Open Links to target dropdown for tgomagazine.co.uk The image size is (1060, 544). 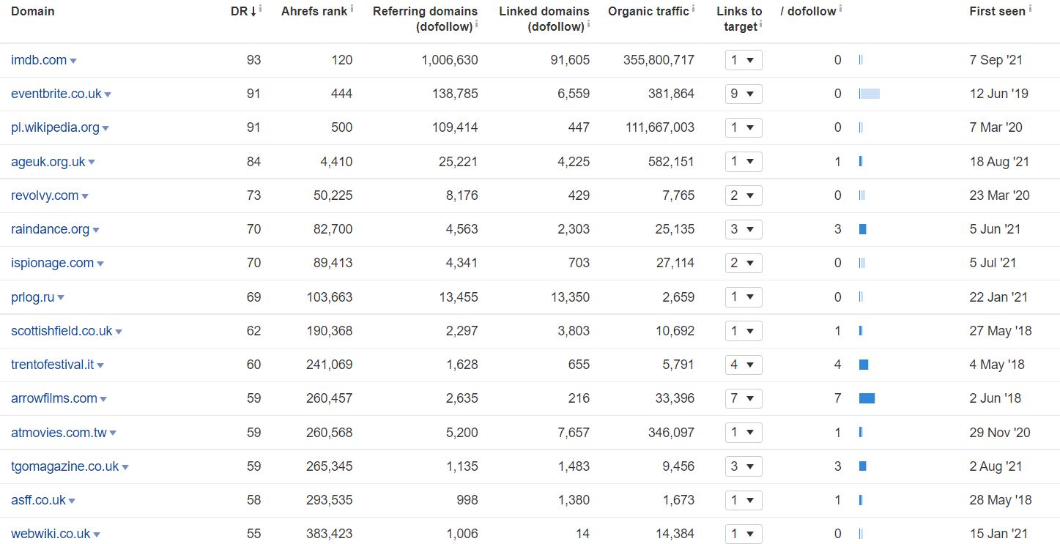(744, 466)
